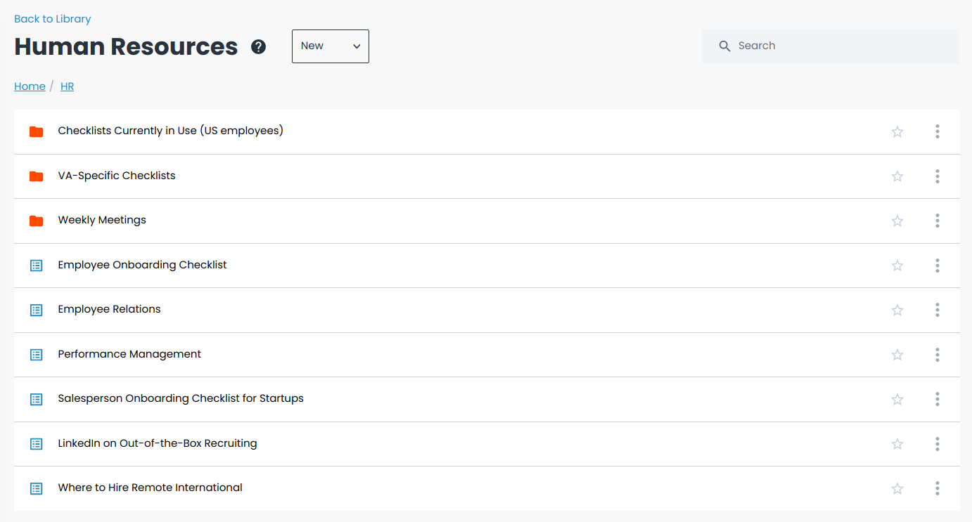This screenshot has width=972, height=522.
Task: Click the help question mark icon
Action: pyautogui.click(x=259, y=47)
